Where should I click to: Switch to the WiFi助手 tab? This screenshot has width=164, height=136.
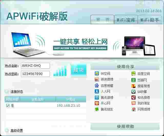point(150,20)
